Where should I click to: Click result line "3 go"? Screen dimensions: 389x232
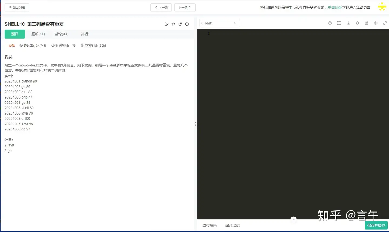click(8, 151)
